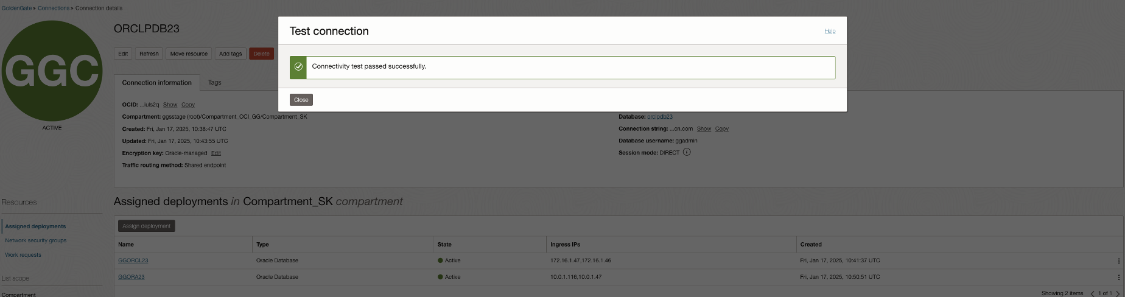Click the green success checkmark icon
Screen dimensions: 1125x297
(298, 67)
